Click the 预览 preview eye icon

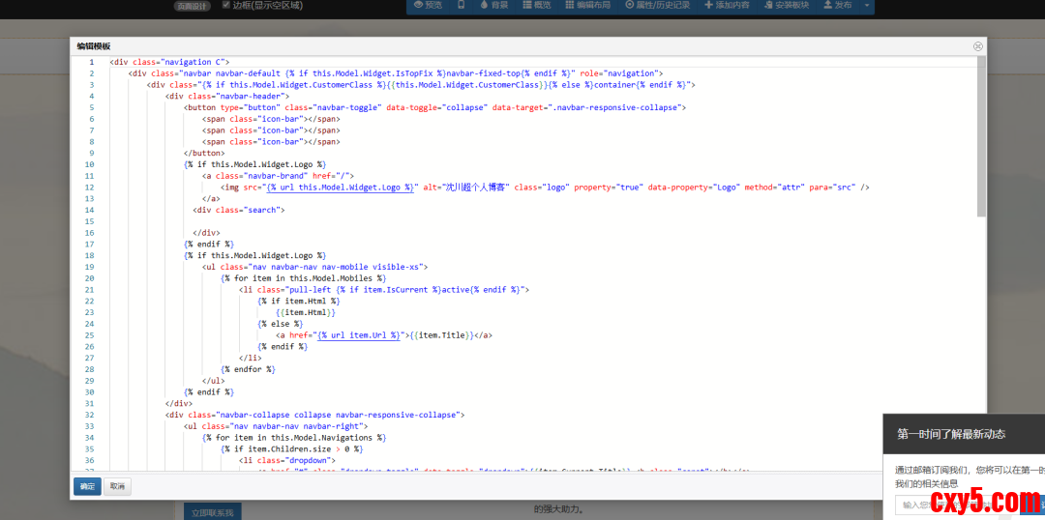point(427,5)
